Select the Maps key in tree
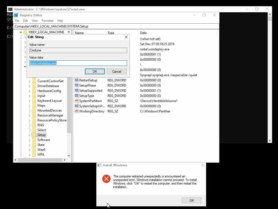 tap(41, 106)
